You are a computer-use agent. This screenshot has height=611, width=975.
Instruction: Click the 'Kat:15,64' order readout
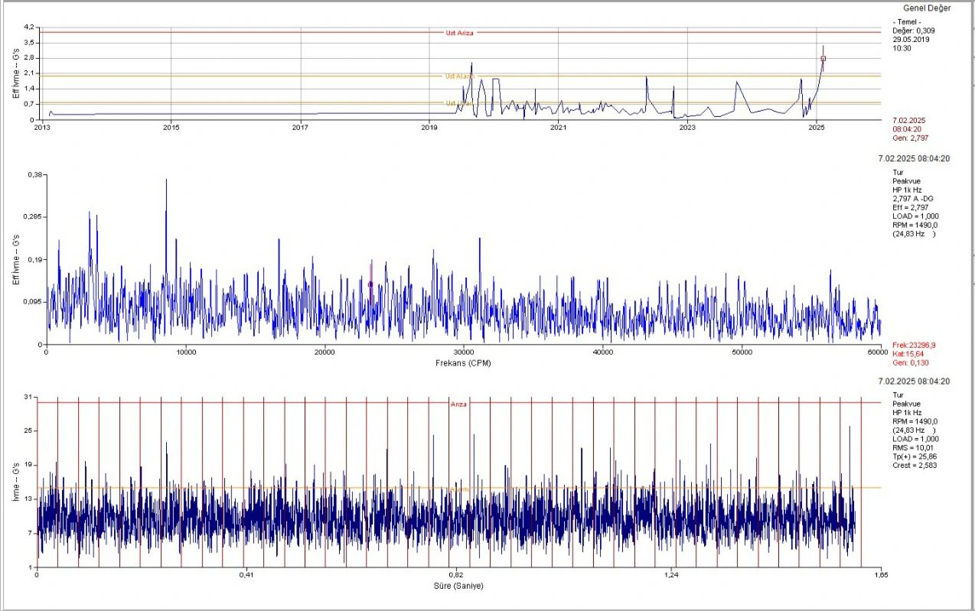tap(908, 354)
